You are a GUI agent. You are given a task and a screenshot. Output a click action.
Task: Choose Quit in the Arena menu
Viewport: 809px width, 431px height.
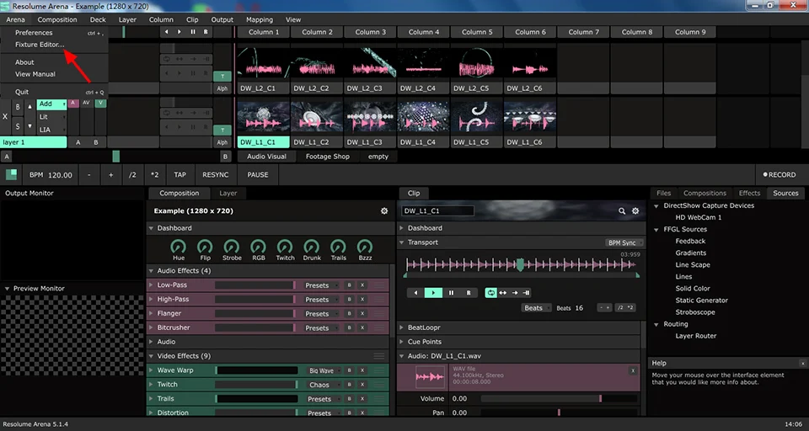(x=22, y=92)
